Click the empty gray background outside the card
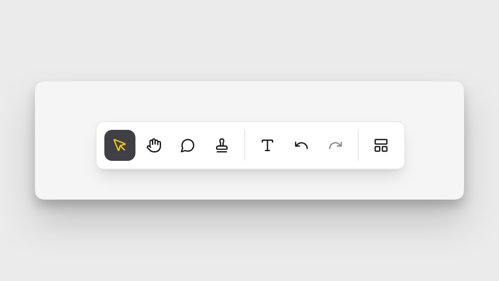This screenshot has height=281, width=499. [249, 38]
